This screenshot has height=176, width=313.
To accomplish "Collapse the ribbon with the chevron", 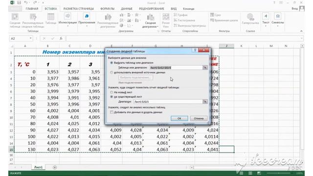I will click(301, 31).
